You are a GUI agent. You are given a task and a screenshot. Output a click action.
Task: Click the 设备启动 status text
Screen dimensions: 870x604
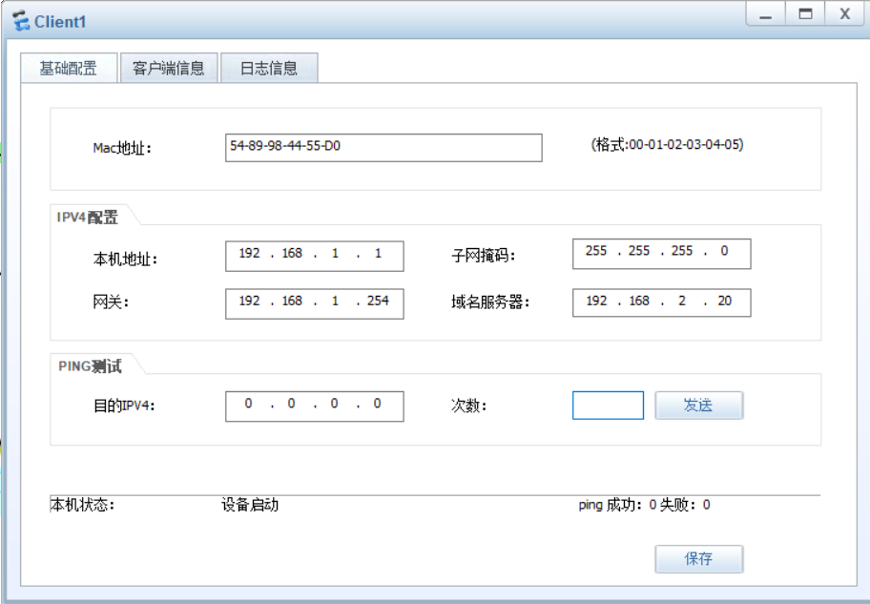[250, 505]
